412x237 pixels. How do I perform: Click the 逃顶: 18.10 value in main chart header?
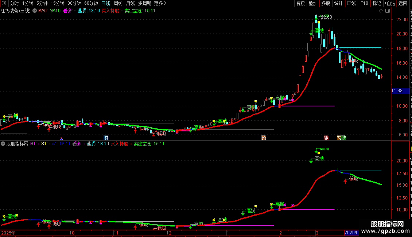tap(89, 11)
